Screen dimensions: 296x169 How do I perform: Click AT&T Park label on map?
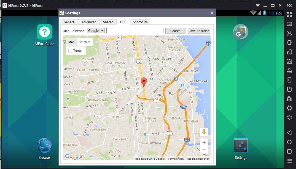pos(200,81)
